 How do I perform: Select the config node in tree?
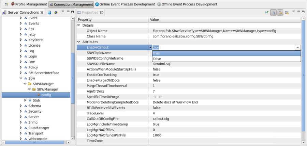tap(46, 95)
